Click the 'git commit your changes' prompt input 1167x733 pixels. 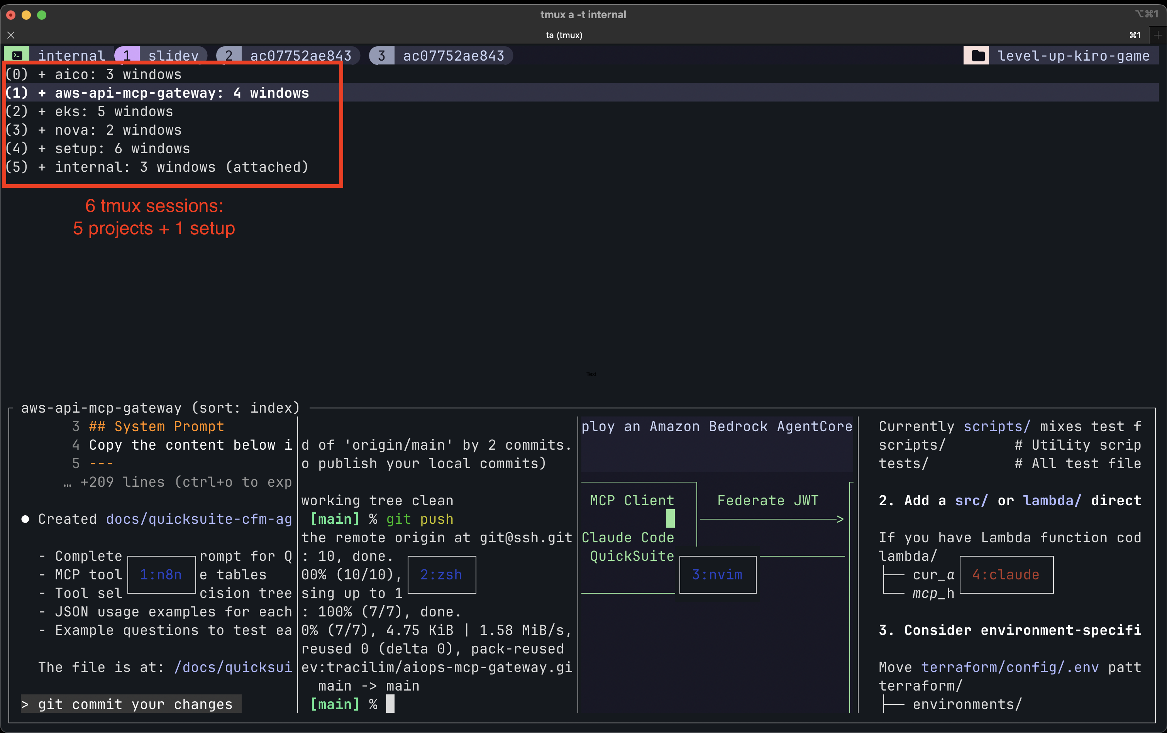click(131, 704)
